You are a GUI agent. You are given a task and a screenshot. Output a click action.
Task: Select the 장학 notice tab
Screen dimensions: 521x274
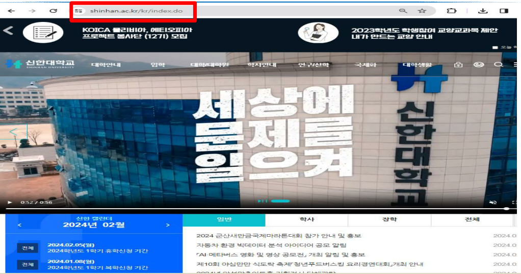click(389, 220)
